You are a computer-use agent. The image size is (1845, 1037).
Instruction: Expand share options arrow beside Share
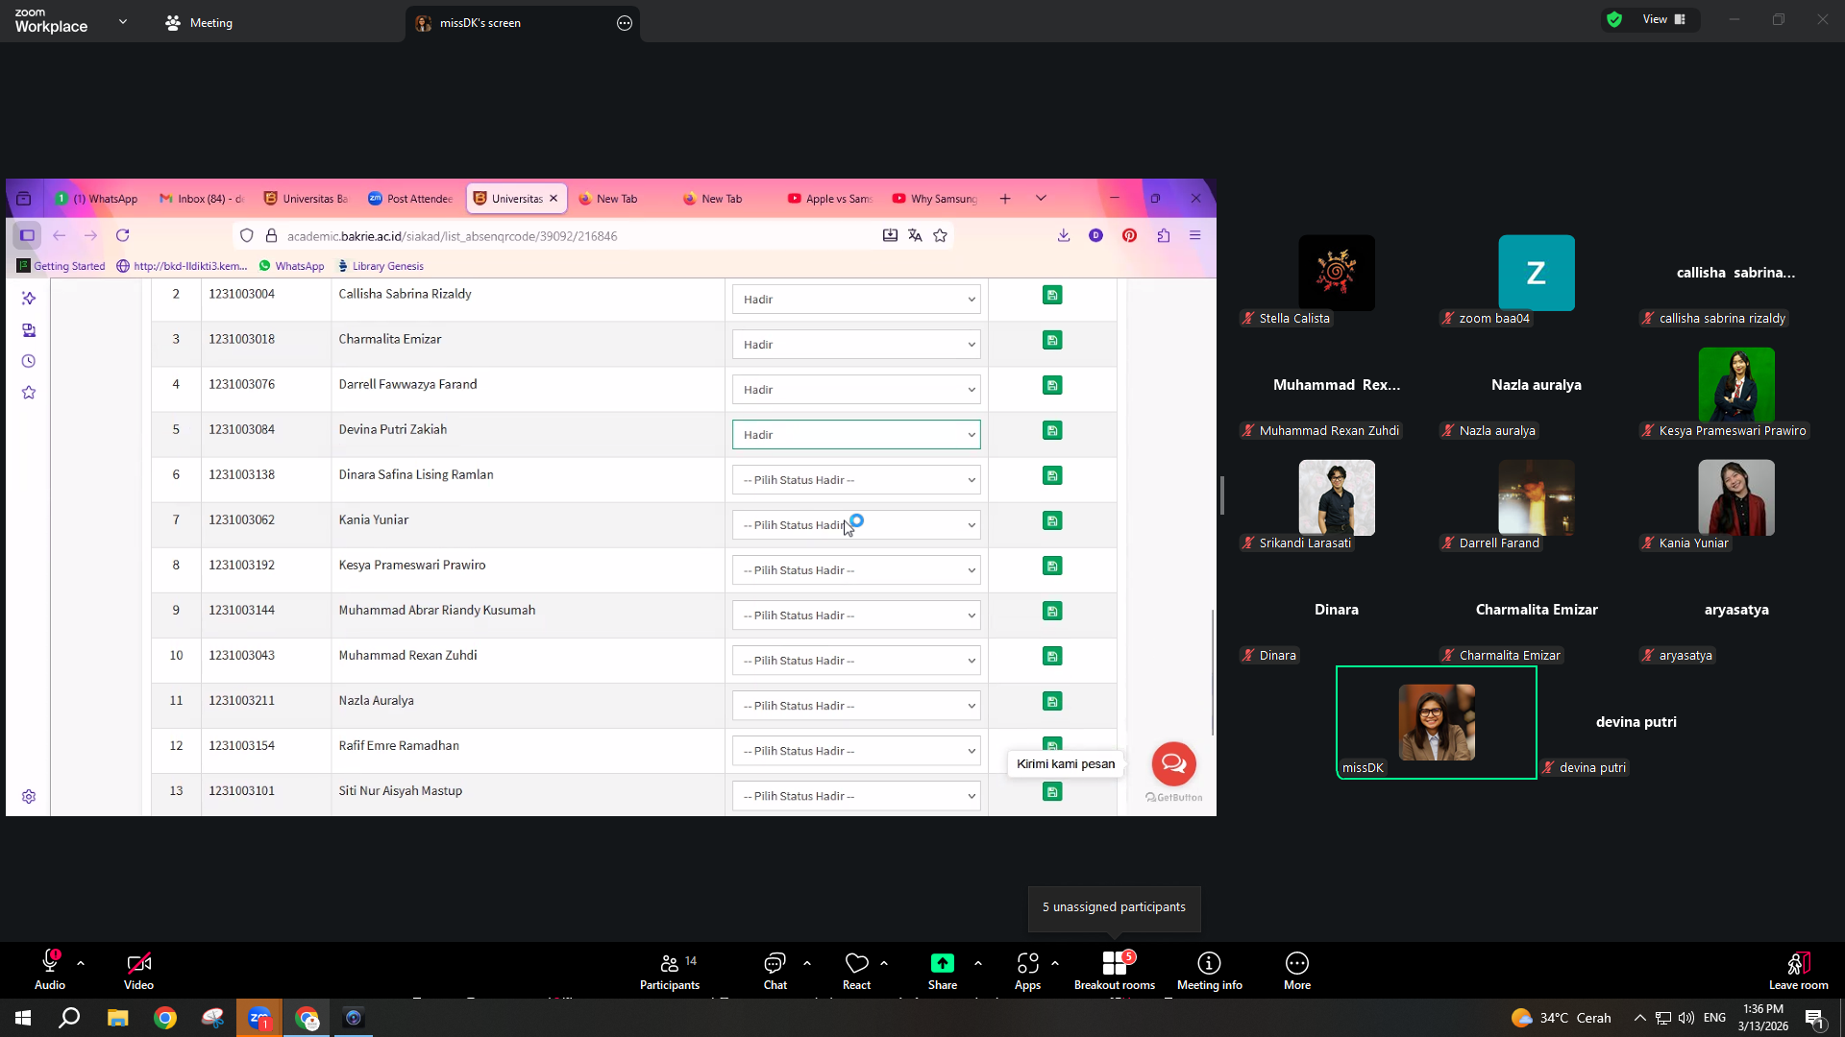(x=978, y=963)
